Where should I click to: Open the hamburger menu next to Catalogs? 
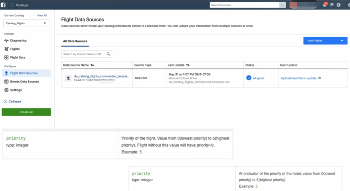(12, 5)
